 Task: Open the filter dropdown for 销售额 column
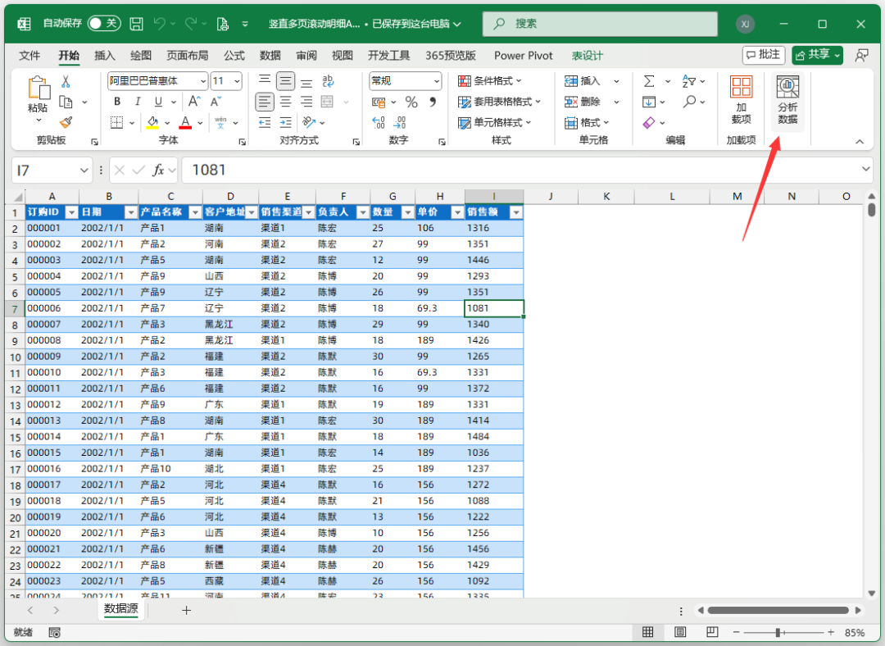click(516, 212)
